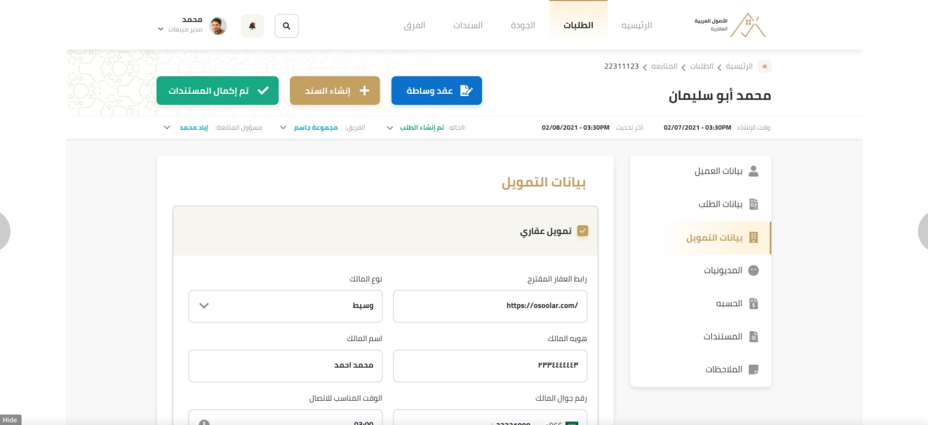Click the هوية المالك input field
Image resolution: width=928 pixels, height=425 pixels.
click(490, 366)
